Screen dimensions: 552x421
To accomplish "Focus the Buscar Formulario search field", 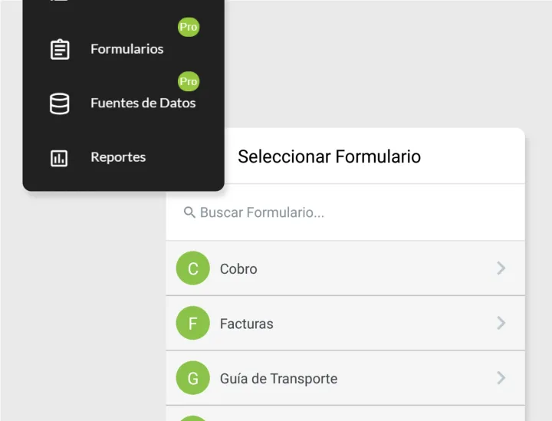I will [337, 212].
